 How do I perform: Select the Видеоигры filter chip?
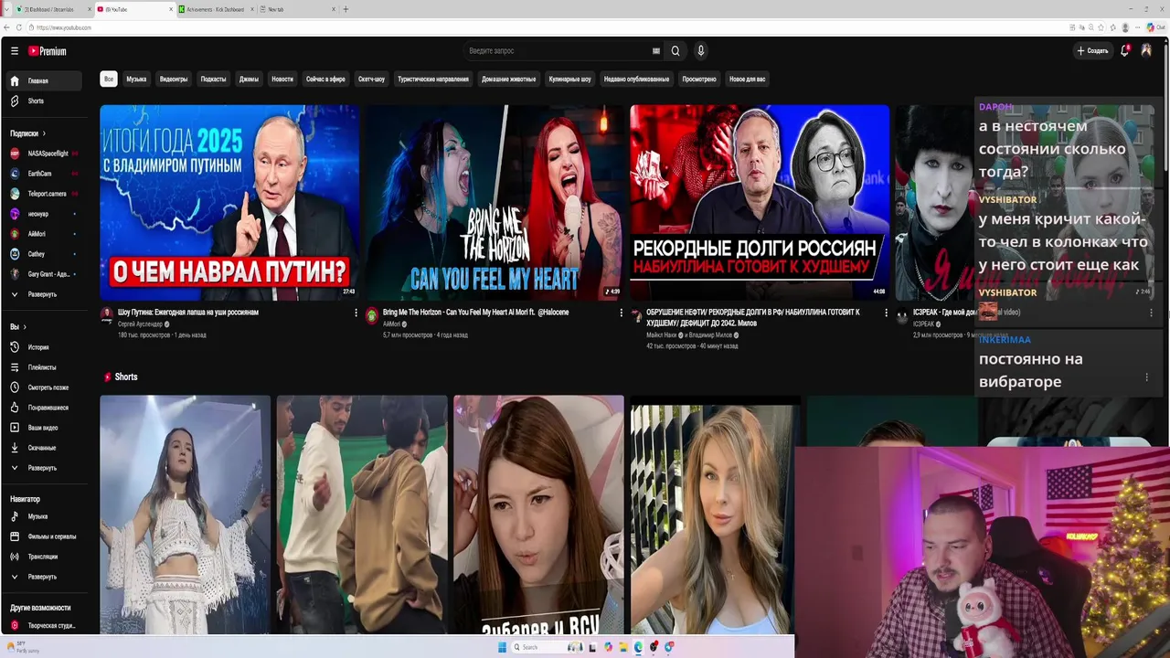(x=174, y=80)
